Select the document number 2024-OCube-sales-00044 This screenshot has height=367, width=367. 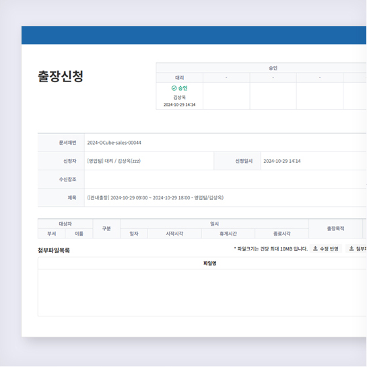tap(114, 143)
